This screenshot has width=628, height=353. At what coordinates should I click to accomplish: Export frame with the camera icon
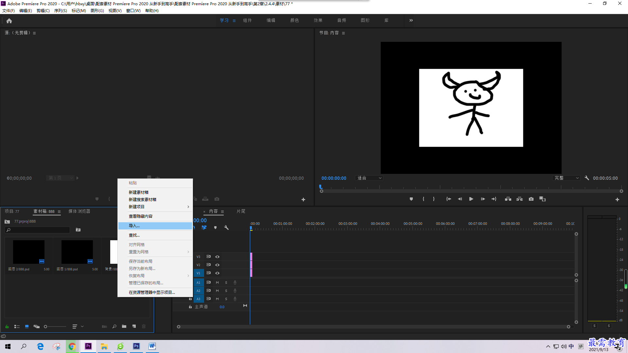[x=531, y=199]
